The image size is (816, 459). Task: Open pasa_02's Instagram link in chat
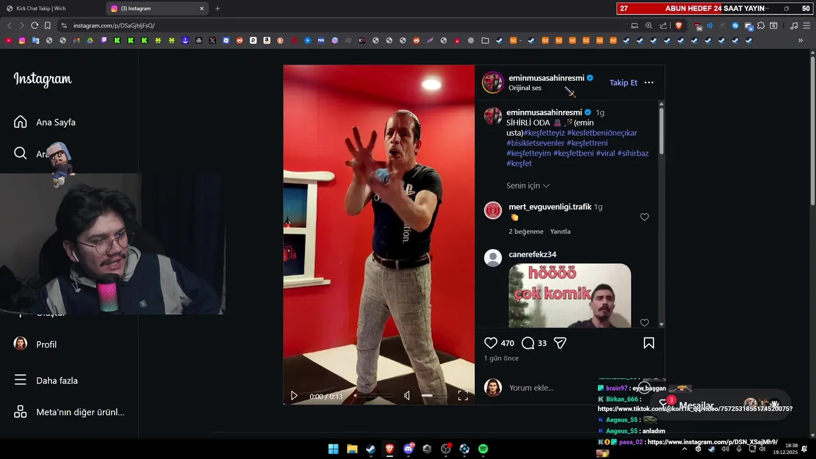tap(713, 442)
